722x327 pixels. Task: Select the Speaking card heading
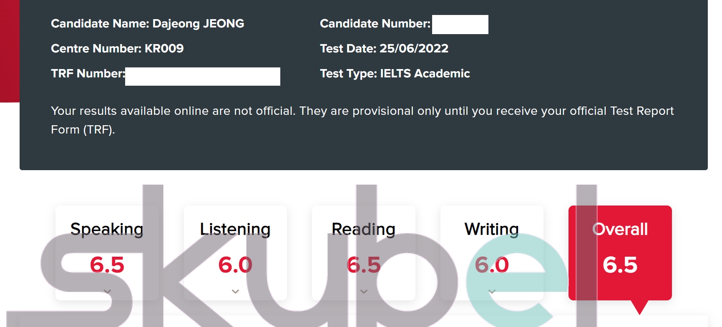pos(107,229)
